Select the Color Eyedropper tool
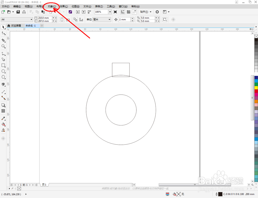 [3, 118]
